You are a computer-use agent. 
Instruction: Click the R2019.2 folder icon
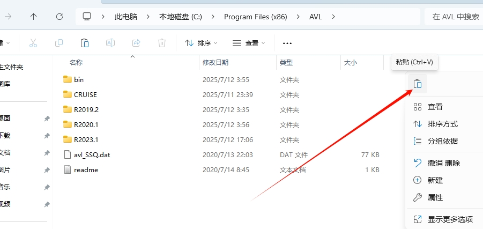68,109
